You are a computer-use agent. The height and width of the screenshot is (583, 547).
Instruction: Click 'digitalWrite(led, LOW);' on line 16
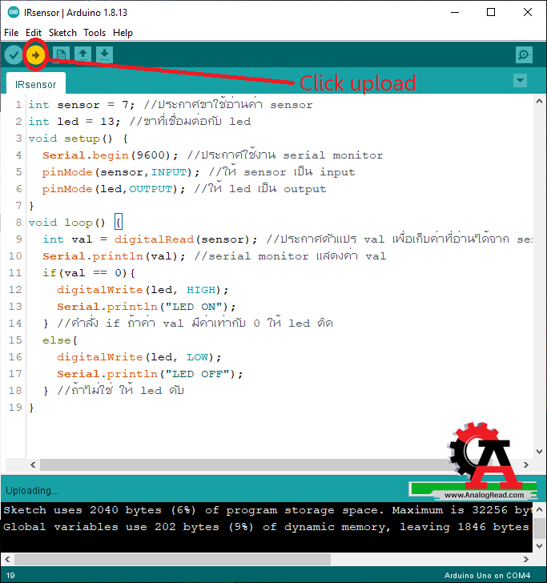click(139, 357)
